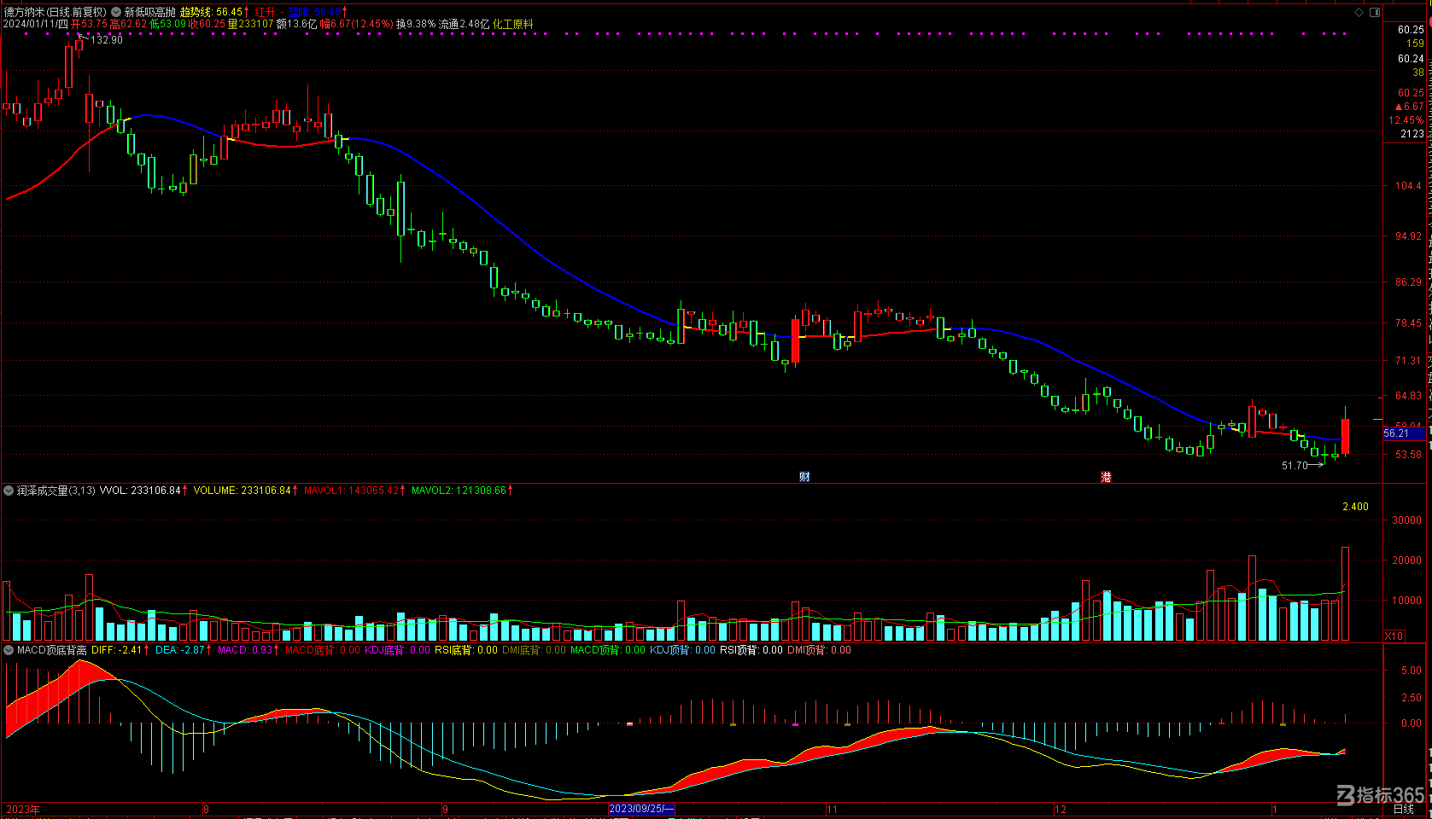Click the X10 volume scale label
The image size is (1432, 819).
click(x=1394, y=636)
